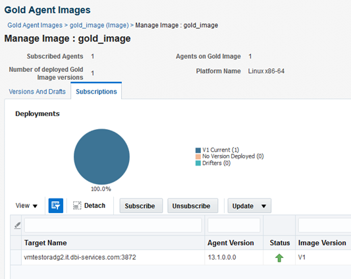
Task: Open the gold_image (Image) breadcrumb link
Action: tap(99, 25)
